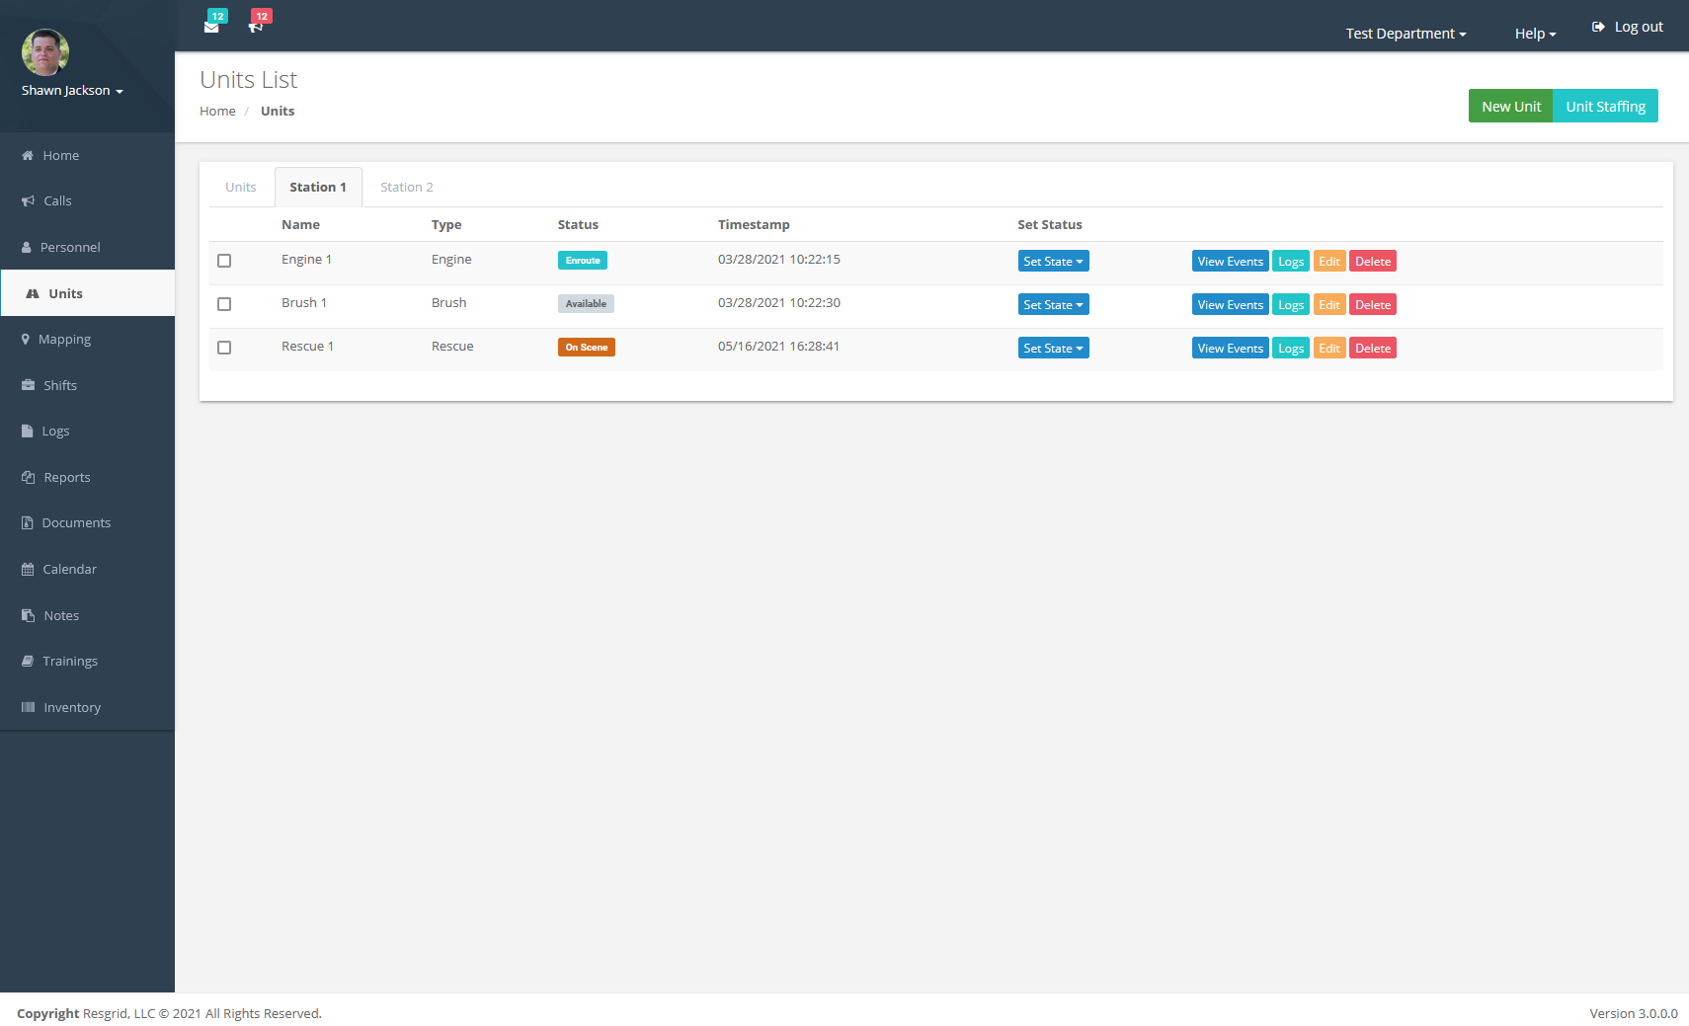The image size is (1689, 1026).
Task: Click the Home breadcrumb link
Action: tap(217, 111)
